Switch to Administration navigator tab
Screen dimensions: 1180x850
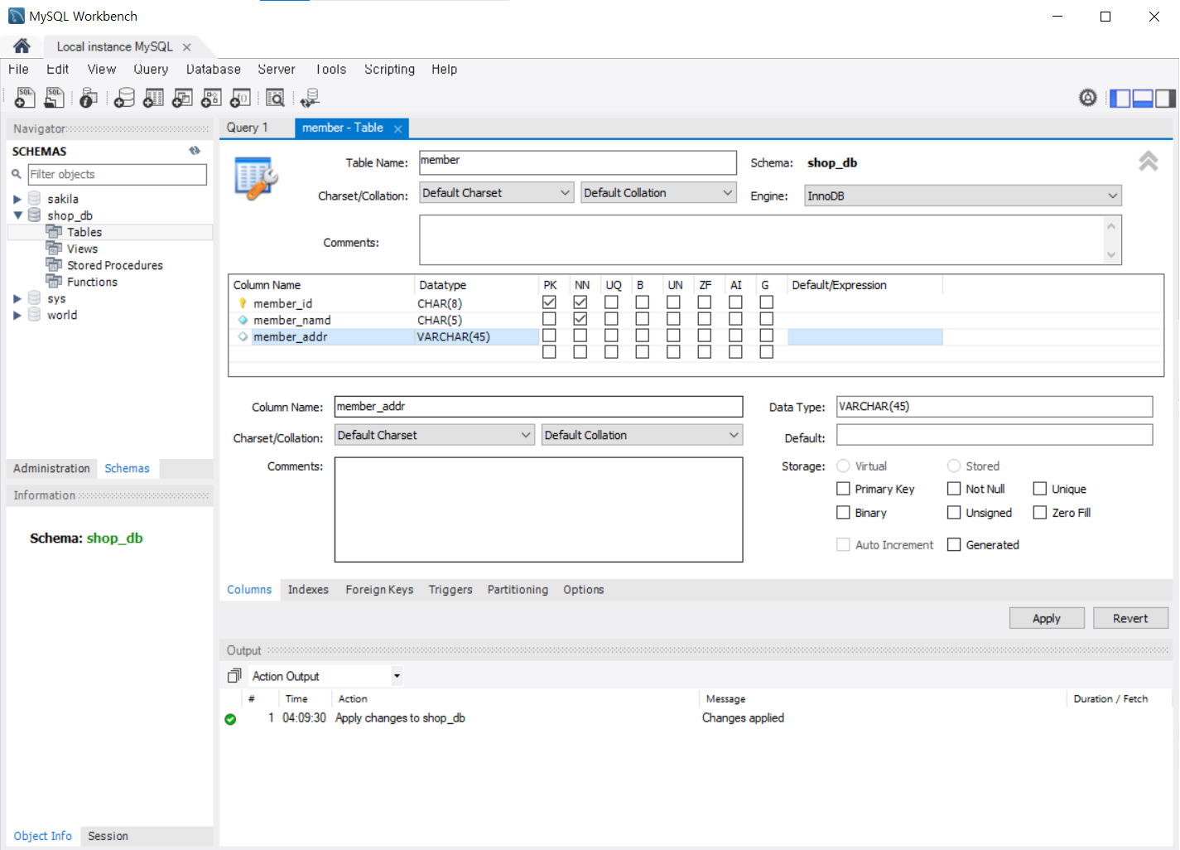point(51,468)
